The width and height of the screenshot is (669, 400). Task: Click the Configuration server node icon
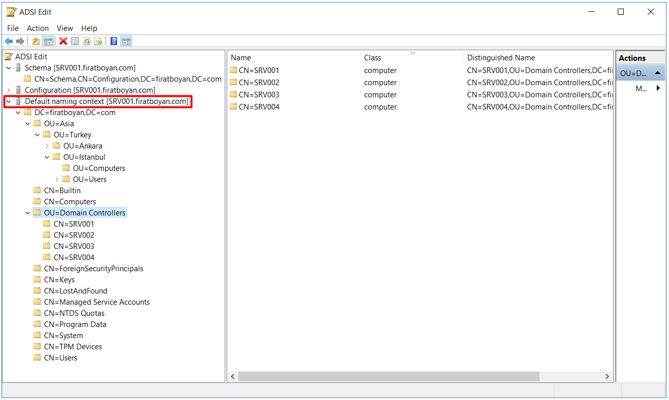pos(19,90)
